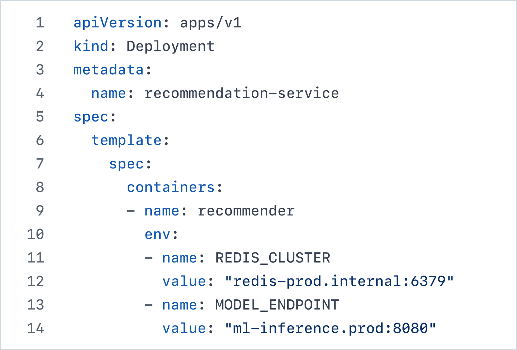
Task: Click line number 8 in the gutter
Action: (40, 187)
